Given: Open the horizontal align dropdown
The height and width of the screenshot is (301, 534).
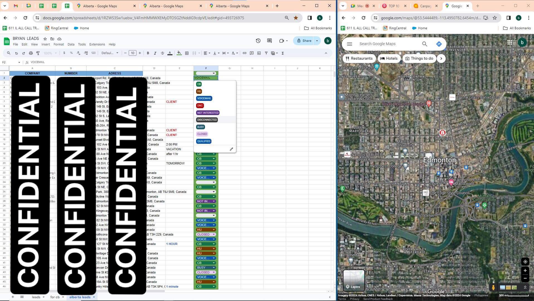Looking at the screenshot, I should 207,53.
